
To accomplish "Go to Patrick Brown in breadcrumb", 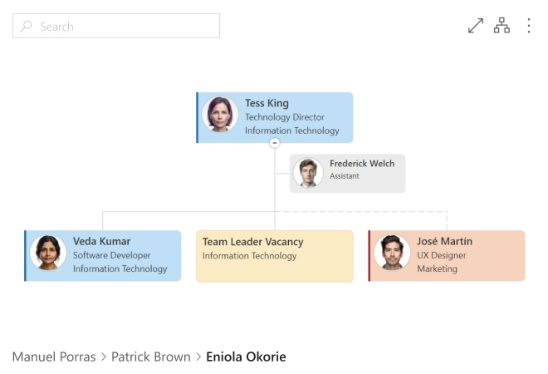I will coord(151,357).
